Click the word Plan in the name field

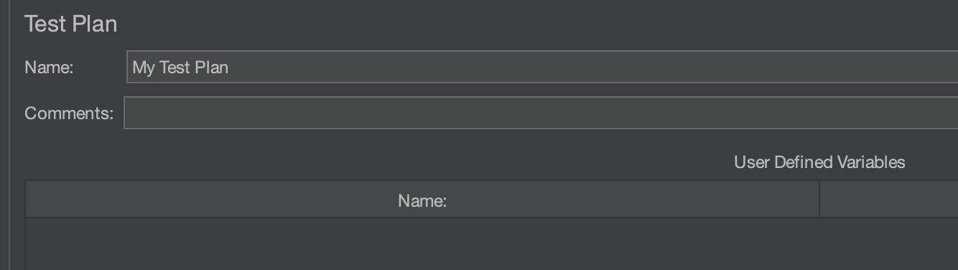pyautogui.click(x=211, y=67)
